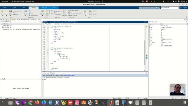Expand the Find dropdown arrow
The image size is (188, 106).
coord(34,13)
